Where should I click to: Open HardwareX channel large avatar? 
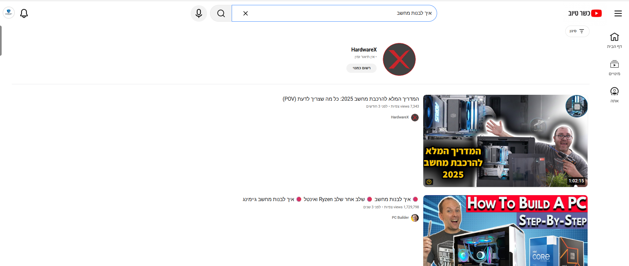coord(399,59)
